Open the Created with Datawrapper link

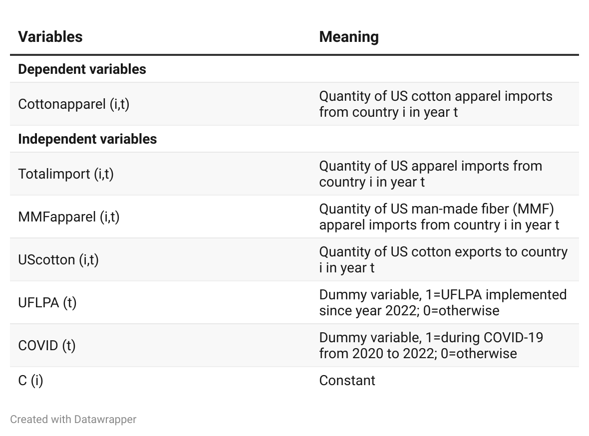point(73,419)
